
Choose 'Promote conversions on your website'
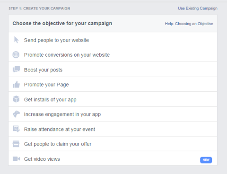113,54
